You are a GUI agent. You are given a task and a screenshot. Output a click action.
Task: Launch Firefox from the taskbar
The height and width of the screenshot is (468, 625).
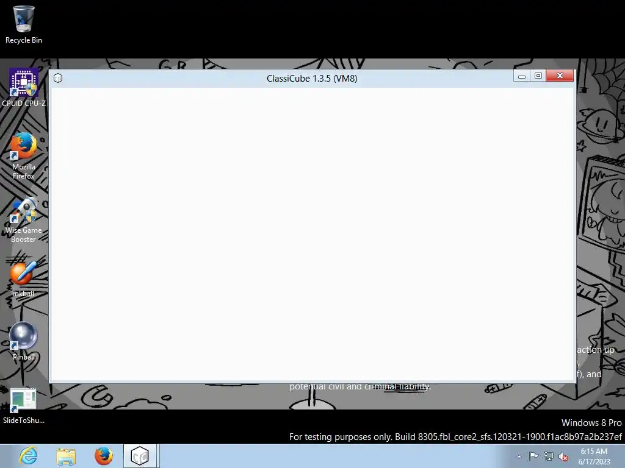(x=104, y=456)
